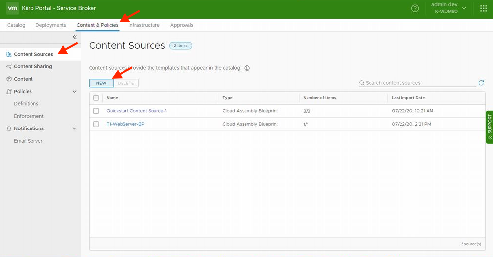
Task: Collapse the Notifications section chevron
Action: pos(74,128)
